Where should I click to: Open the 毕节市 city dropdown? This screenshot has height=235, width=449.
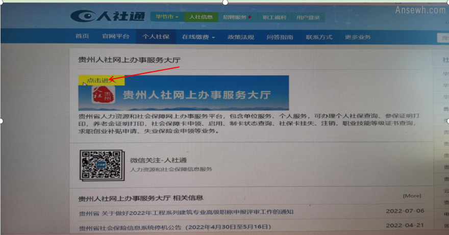[x=167, y=17]
